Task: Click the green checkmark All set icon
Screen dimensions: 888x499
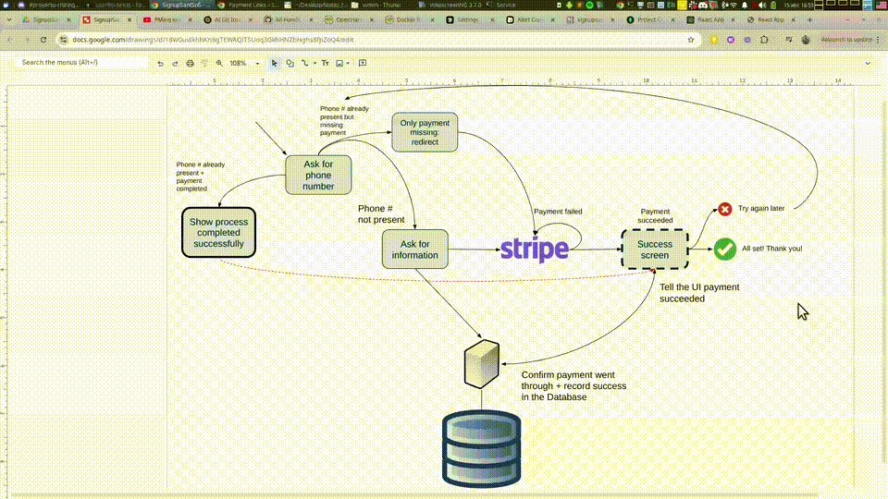Action: 725,249
